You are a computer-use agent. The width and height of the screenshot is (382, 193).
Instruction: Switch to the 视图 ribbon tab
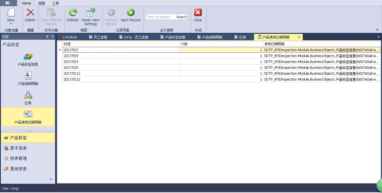41,3
